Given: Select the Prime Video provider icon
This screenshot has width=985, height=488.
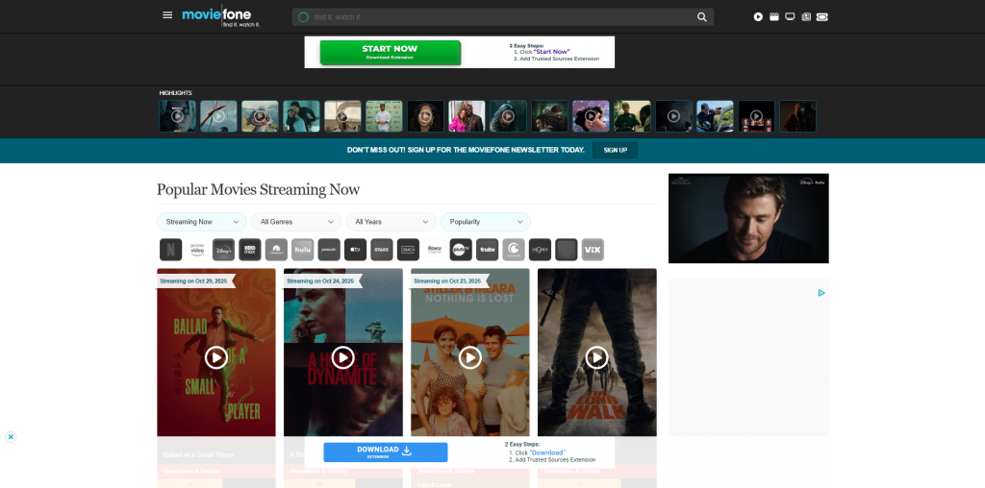Looking at the screenshot, I should coord(197,250).
